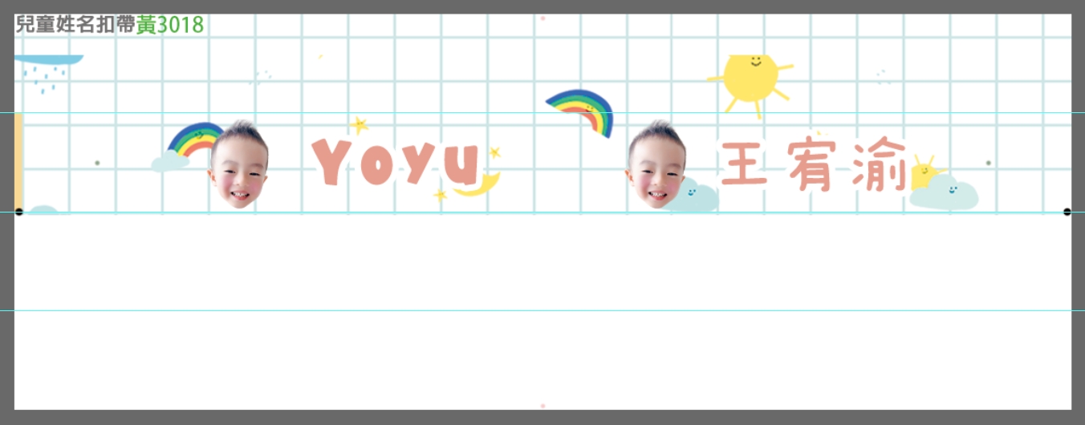1085x425 pixels.
Task: Click the title text 兒童姓名扣帶黃3018
Action: (x=109, y=25)
